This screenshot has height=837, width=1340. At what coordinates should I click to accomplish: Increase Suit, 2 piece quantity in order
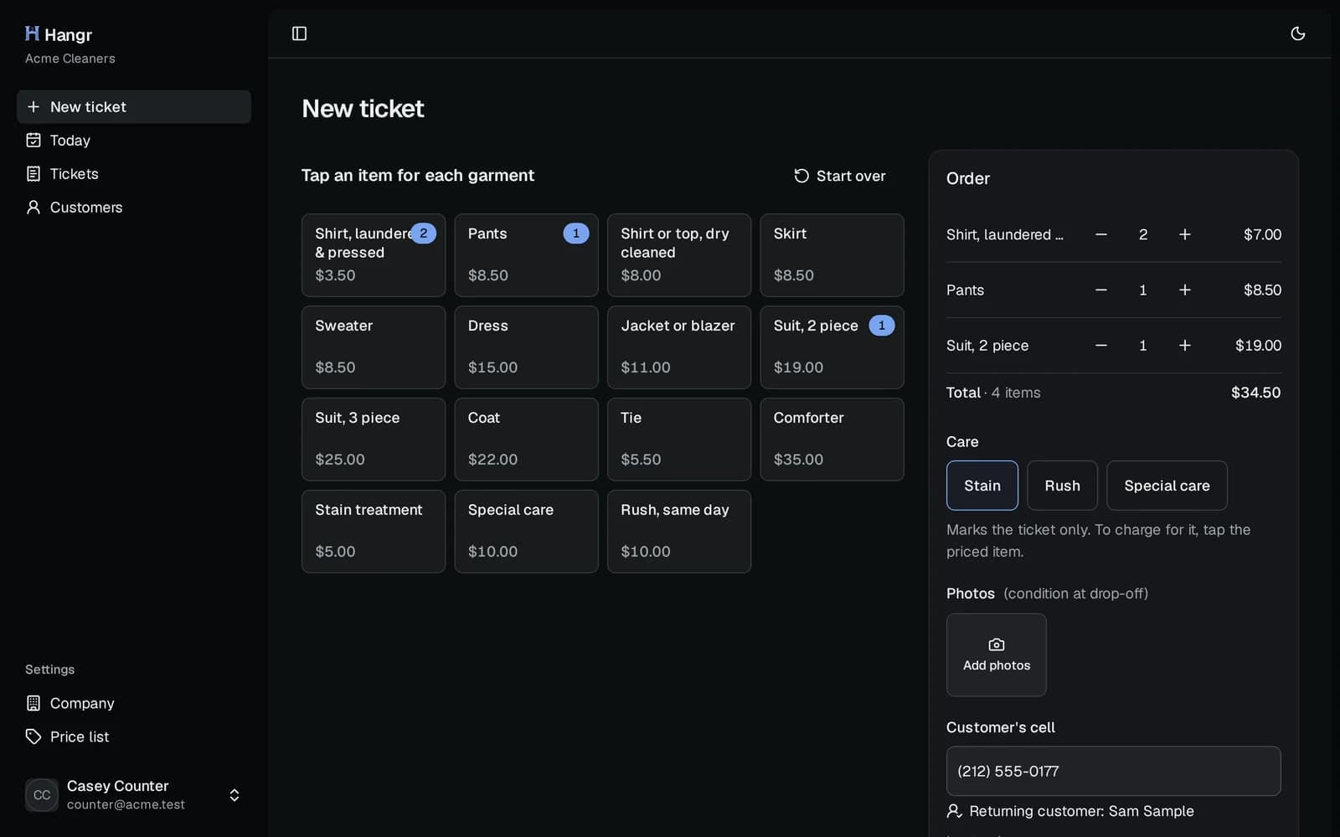tap(1184, 345)
